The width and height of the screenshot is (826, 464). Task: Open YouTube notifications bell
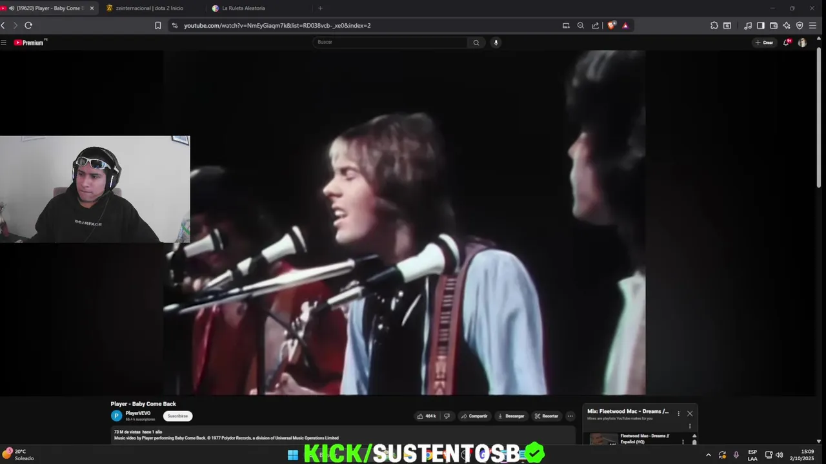tap(786, 43)
